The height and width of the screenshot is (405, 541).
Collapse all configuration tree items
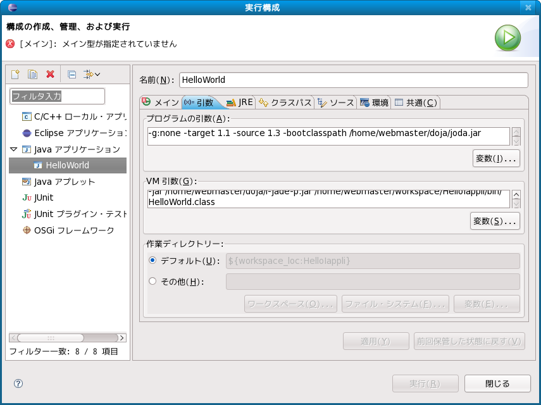pos(72,74)
